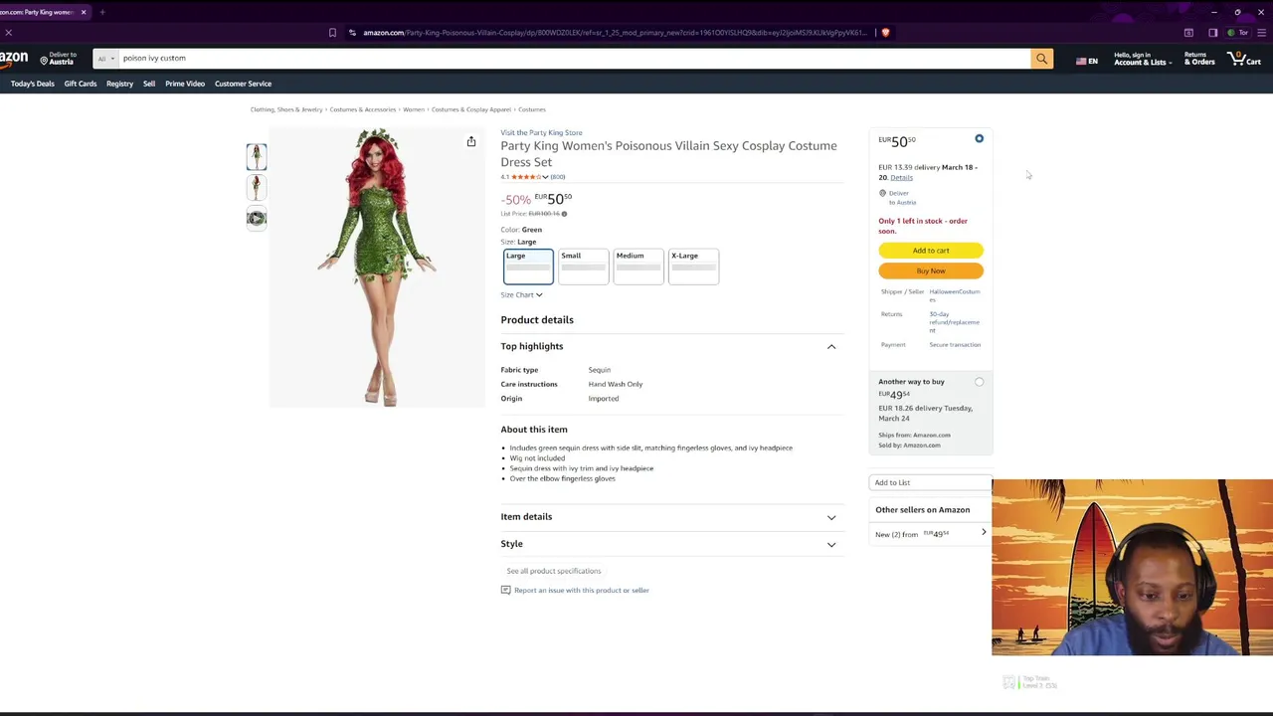Choose size X-Large
This screenshot has width=1273, height=716.
(693, 266)
